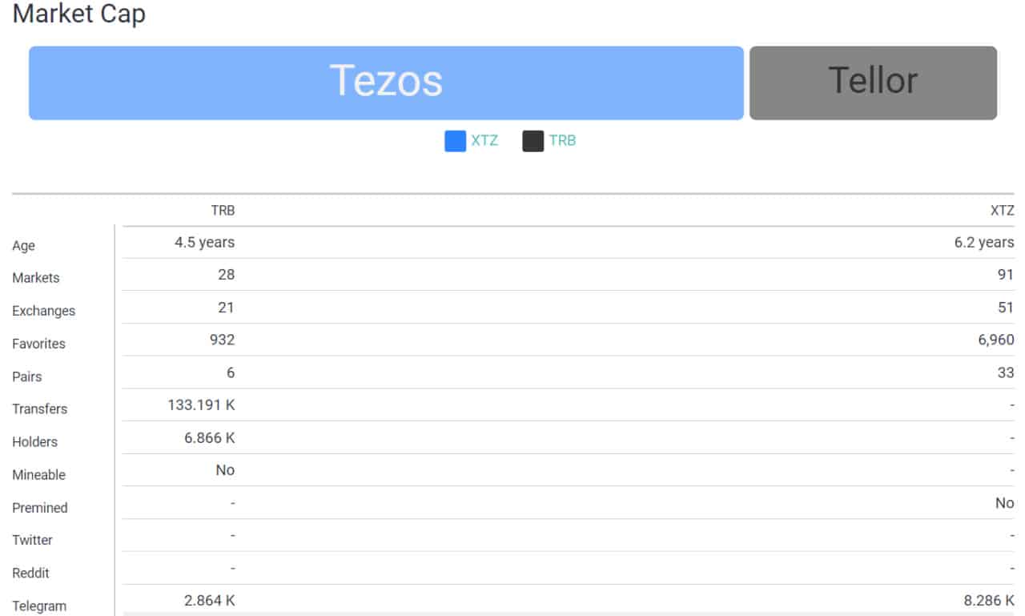Click XTZ Favorites value 6,960

(x=995, y=340)
